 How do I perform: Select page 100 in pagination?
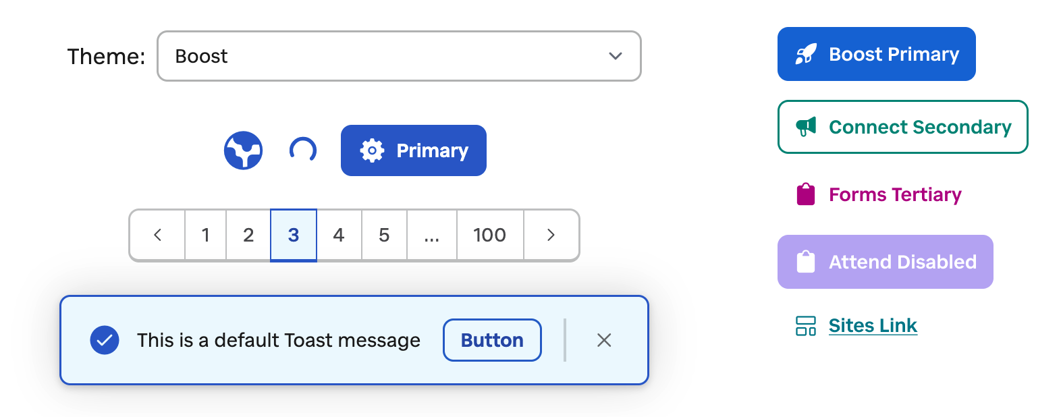click(x=490, y=235)
